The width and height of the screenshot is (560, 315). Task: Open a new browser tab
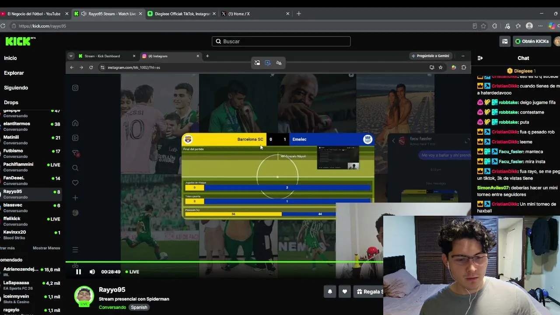point(299,14)
